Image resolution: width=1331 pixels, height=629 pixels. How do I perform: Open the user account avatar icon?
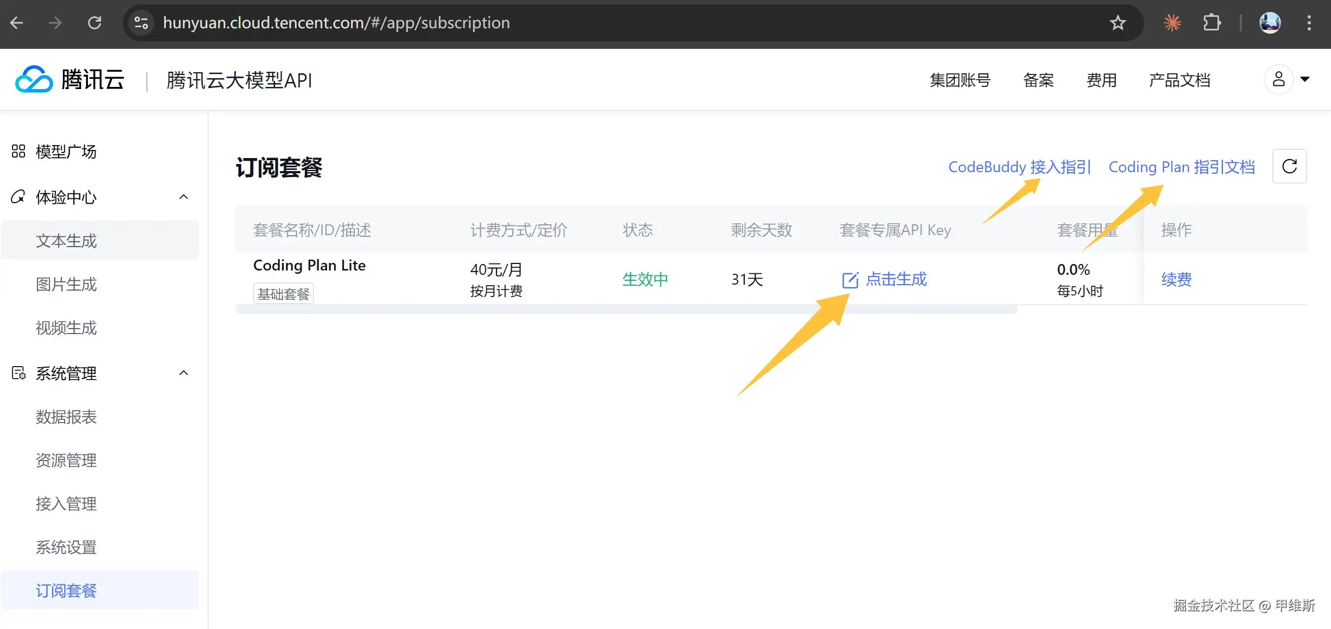[x=1278, y=79]
